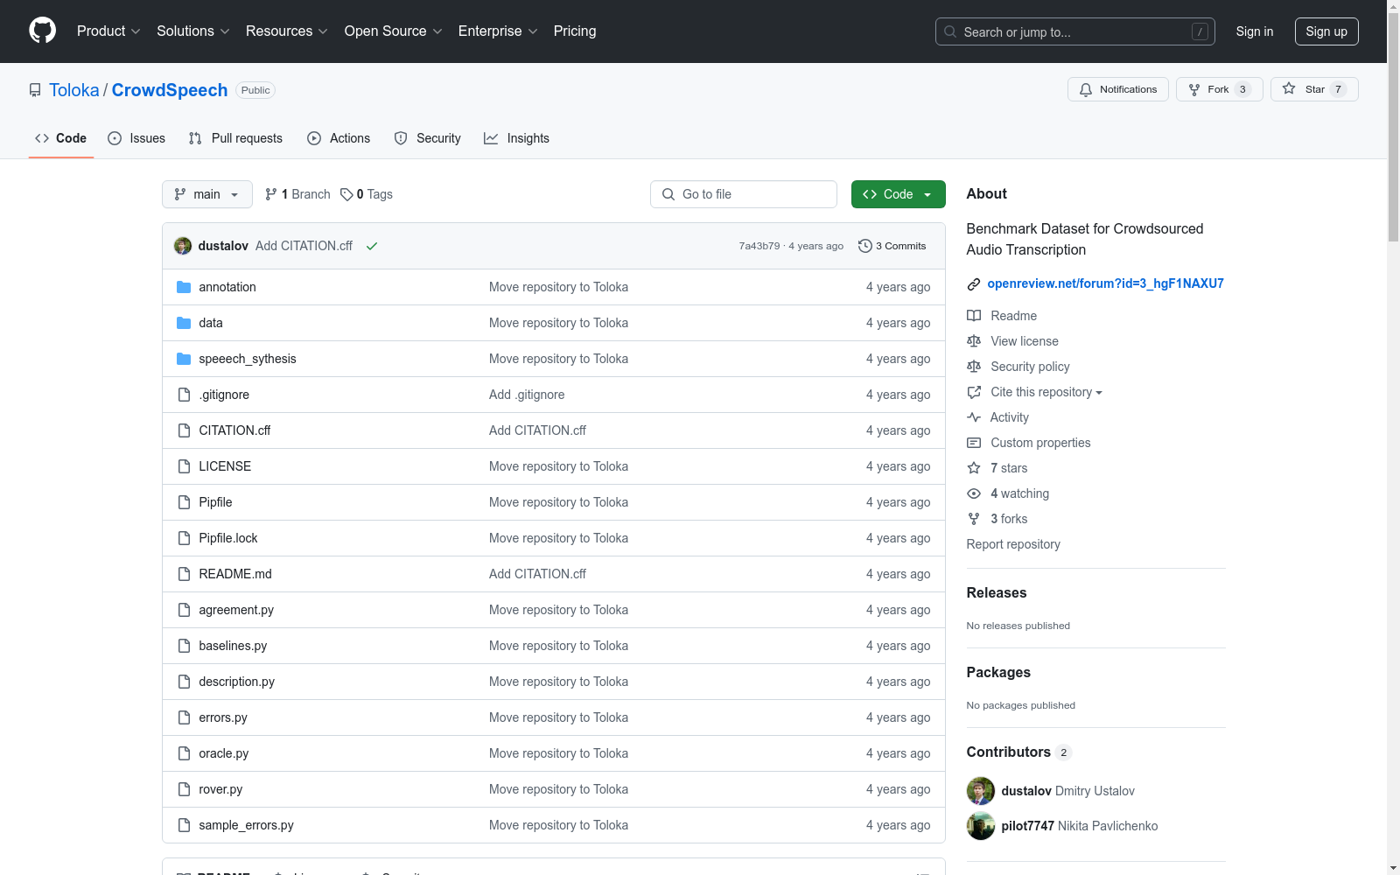The height and width of the screenshot is (875, 1400).
Task: Open the oracle.py file
Action: [x=224, y=753]
